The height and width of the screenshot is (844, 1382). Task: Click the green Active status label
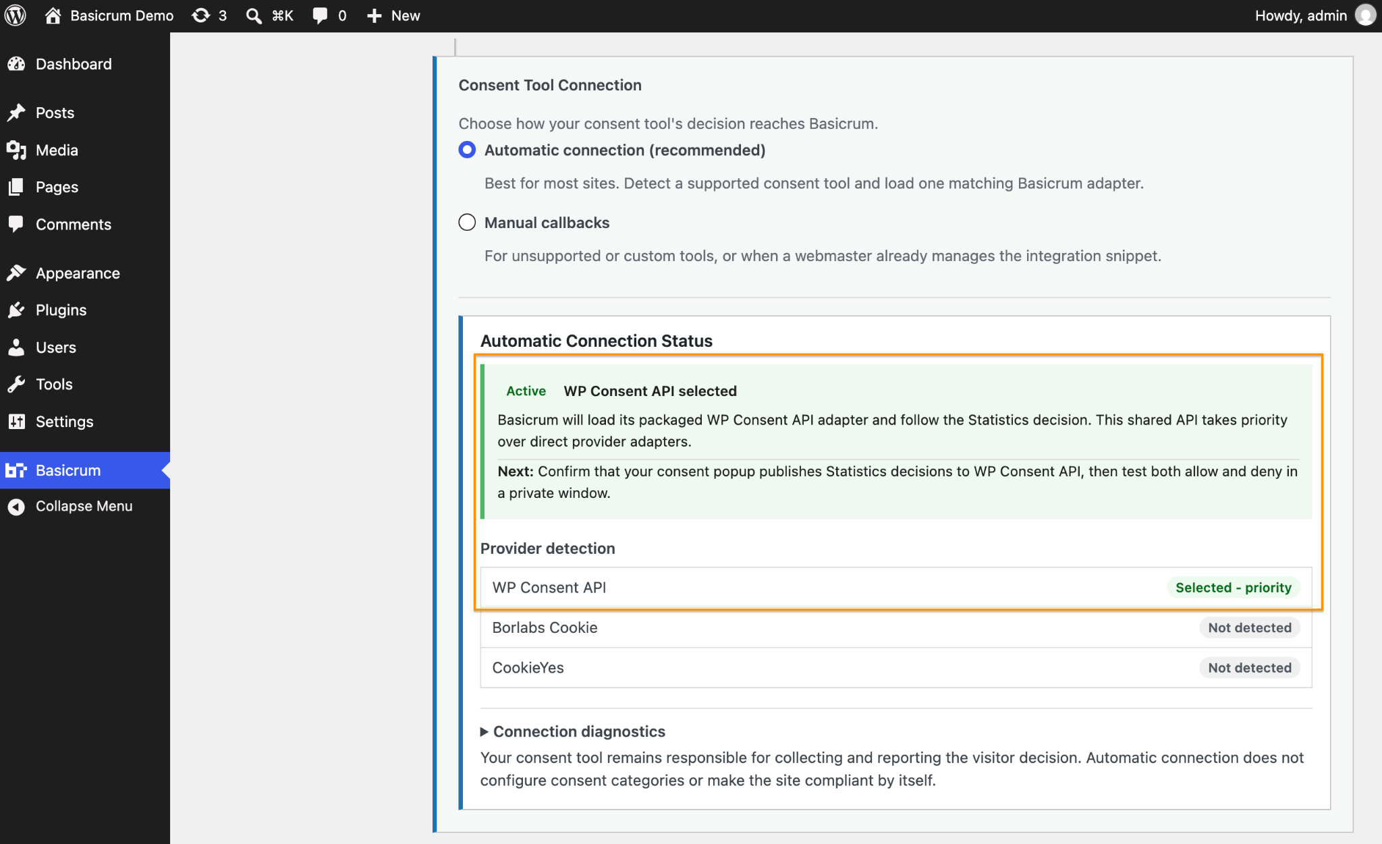(526, 391)
